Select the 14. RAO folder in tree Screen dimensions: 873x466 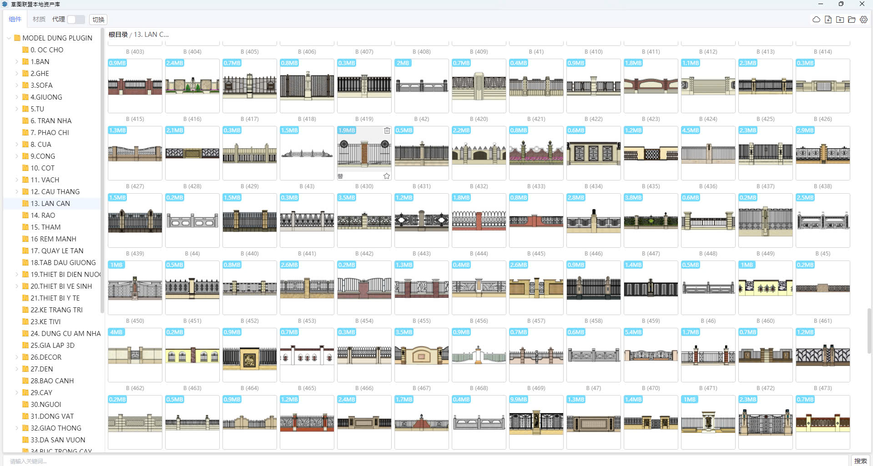(x=43, y=215)
